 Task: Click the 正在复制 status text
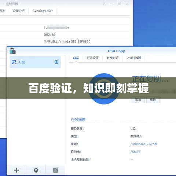[150, 79]
